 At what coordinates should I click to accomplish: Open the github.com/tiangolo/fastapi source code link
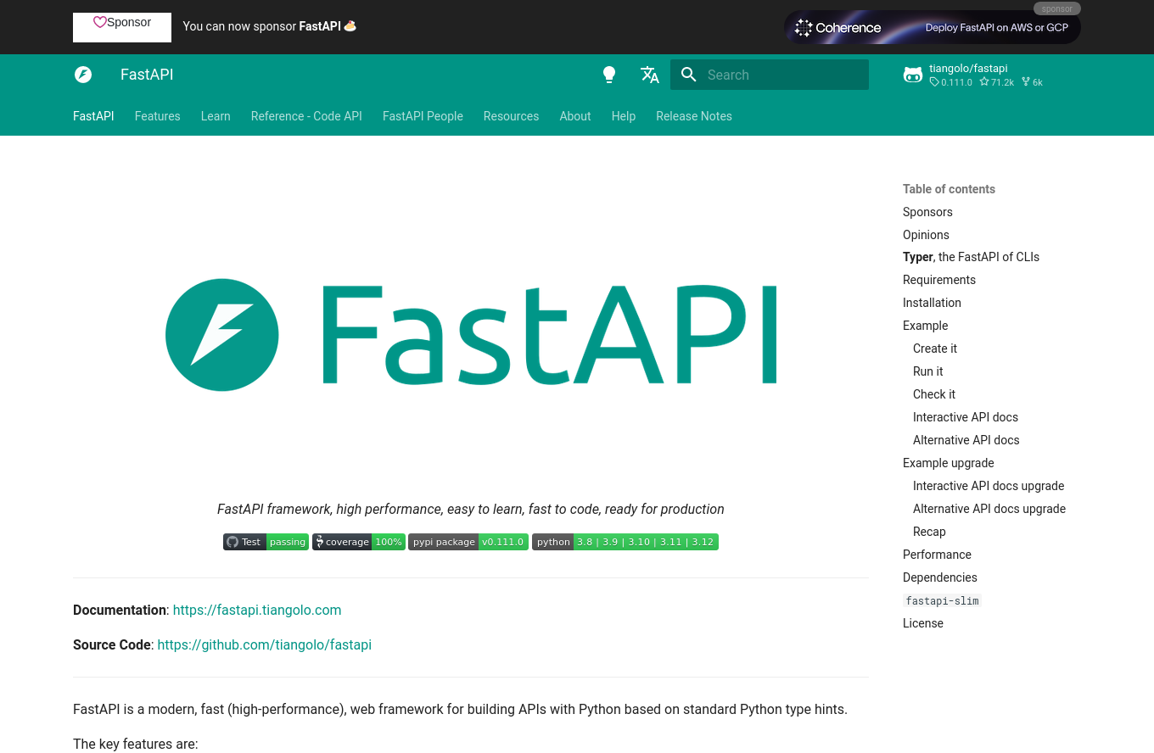tap(265, 644)
